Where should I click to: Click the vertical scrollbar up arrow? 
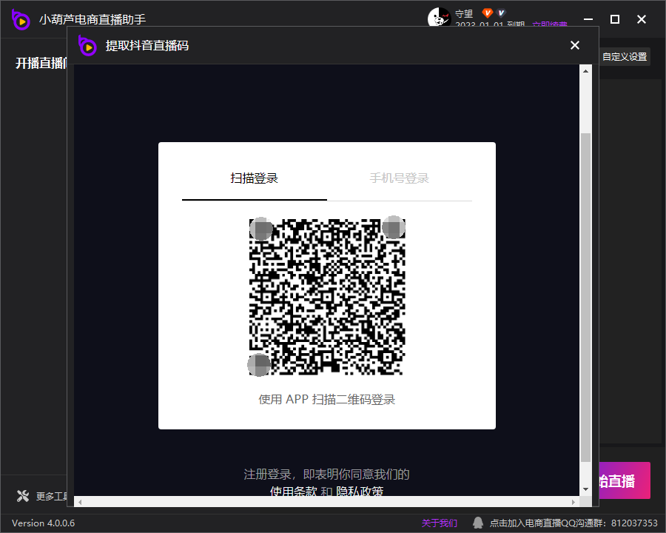coord(585,71)
